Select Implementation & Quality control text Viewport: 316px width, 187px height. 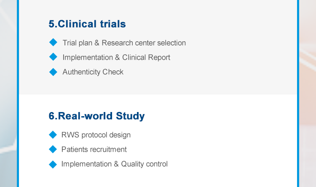(115, 164)
